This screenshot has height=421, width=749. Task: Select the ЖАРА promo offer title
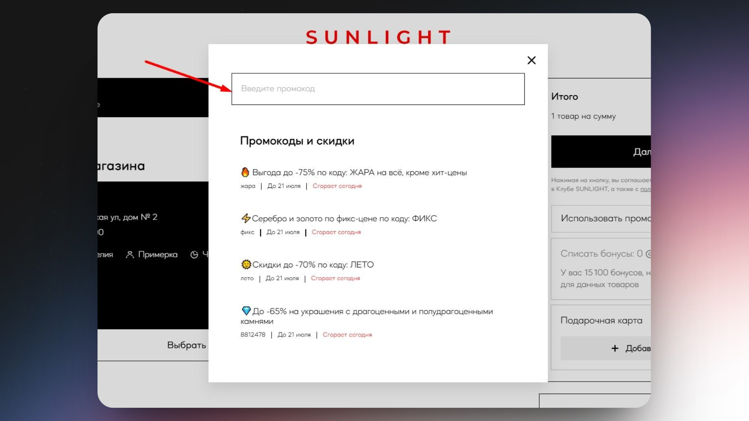click(x=359, y=172)
